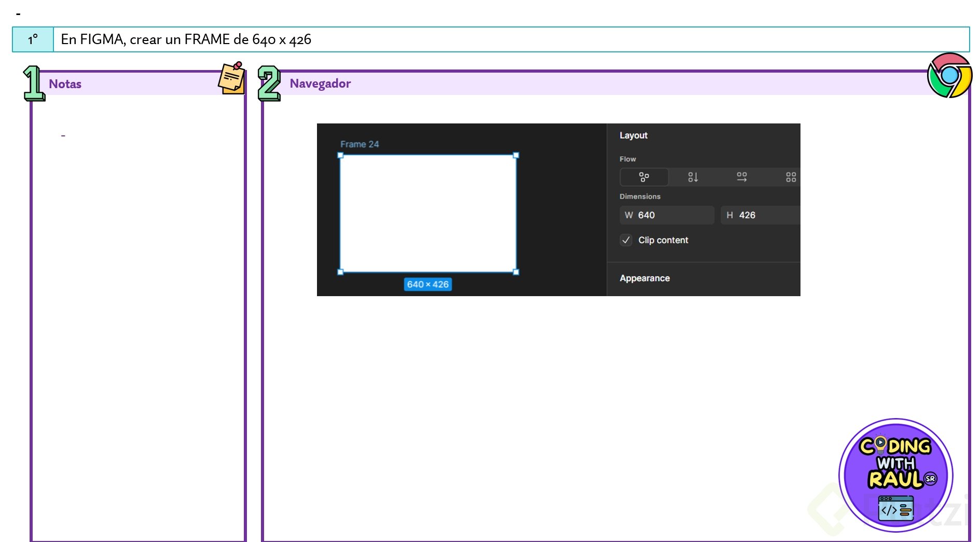
Task: Click the Dimensions label
Action: click(640, 197)
